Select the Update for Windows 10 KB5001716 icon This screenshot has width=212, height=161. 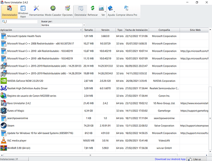(4, 133)
